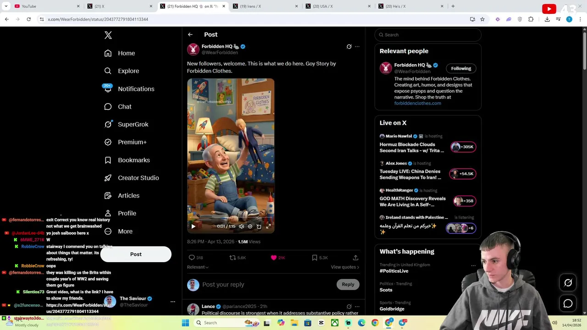Viewport: 587px width, 330px height.
Task: Open Profile in sidebar
Action: tap(120, 213)
